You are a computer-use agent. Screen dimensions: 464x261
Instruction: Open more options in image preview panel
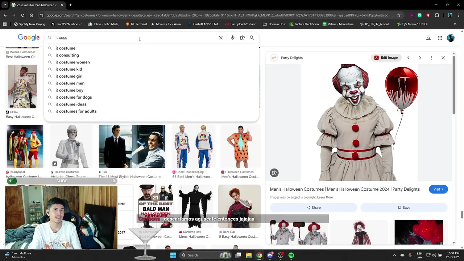431,58
